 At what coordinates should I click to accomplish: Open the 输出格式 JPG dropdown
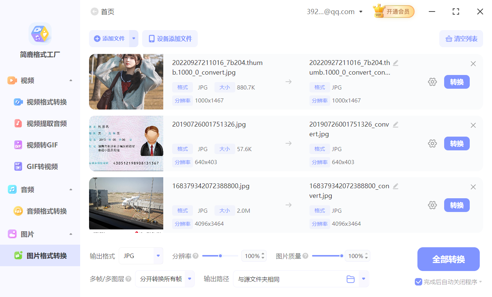click(x=141, y=255)
